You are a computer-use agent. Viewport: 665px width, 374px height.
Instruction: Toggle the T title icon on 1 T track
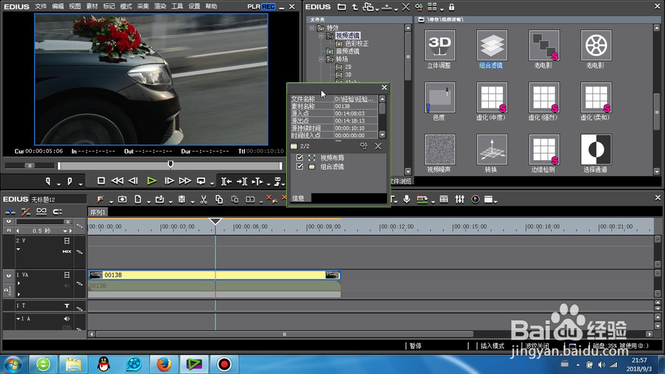click(x=66, y=305)
